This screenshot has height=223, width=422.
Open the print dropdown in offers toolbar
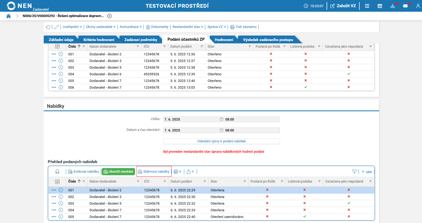click(x=177, y=172)
